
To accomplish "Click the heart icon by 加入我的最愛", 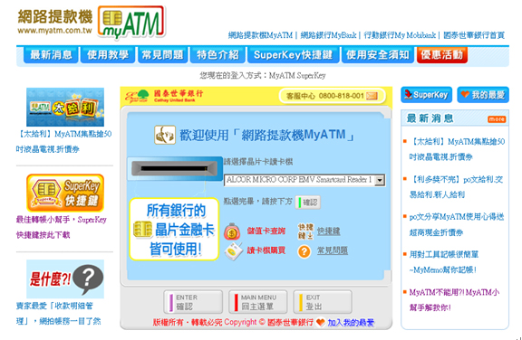I will (320, 323).
